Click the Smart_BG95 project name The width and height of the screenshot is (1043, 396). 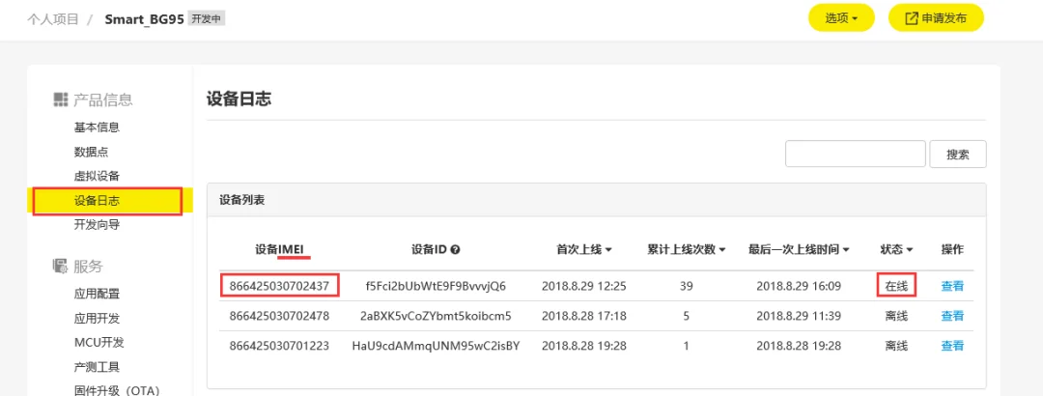tap(144, 18)
